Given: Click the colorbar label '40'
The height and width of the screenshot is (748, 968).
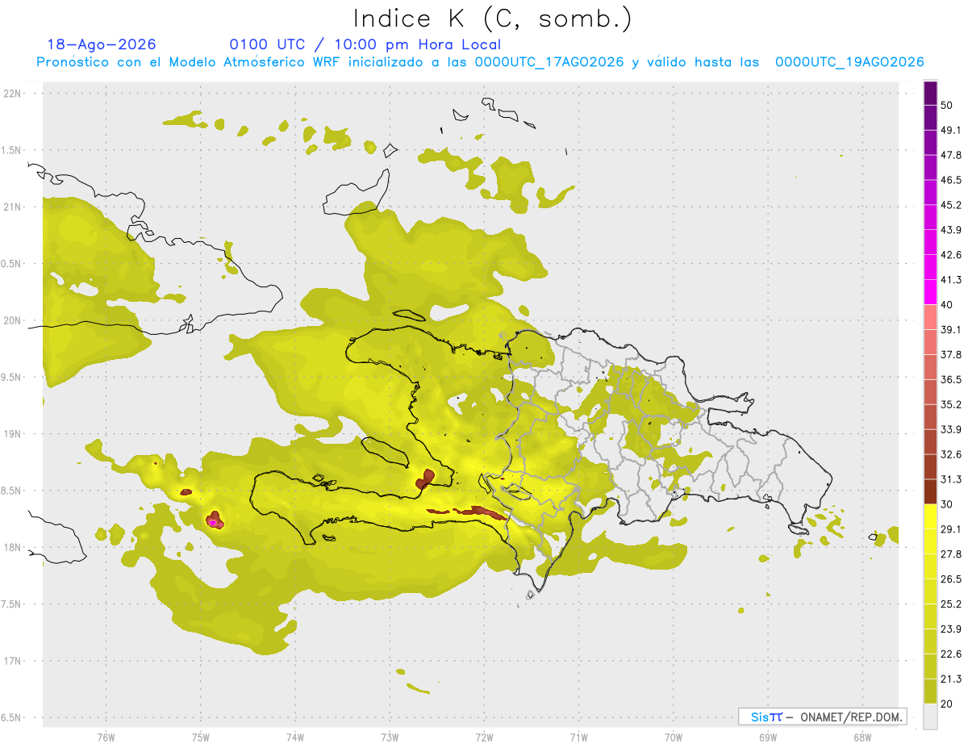Looking at the screenshot, I should coord(948,305).
